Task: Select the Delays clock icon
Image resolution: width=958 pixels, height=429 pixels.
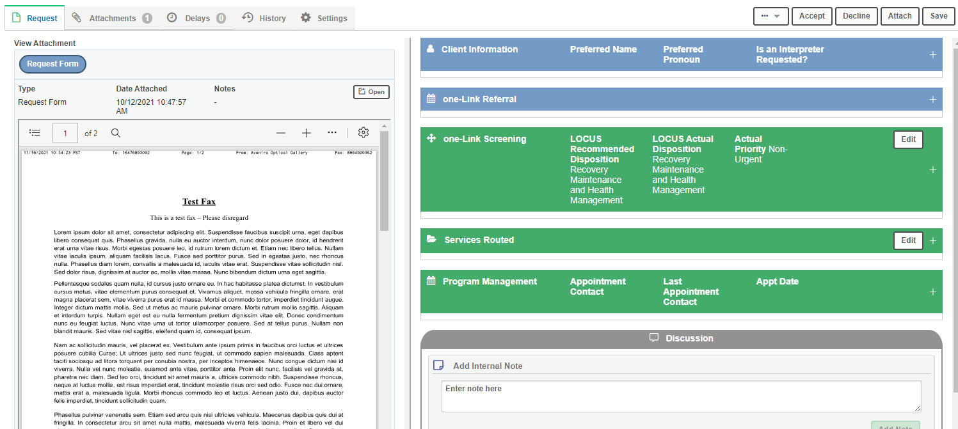Action: (x=172, y=18)
